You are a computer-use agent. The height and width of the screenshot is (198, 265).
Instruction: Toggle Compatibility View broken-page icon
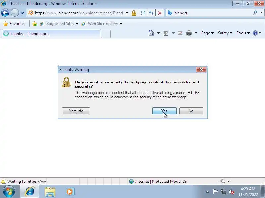[143, 13]
